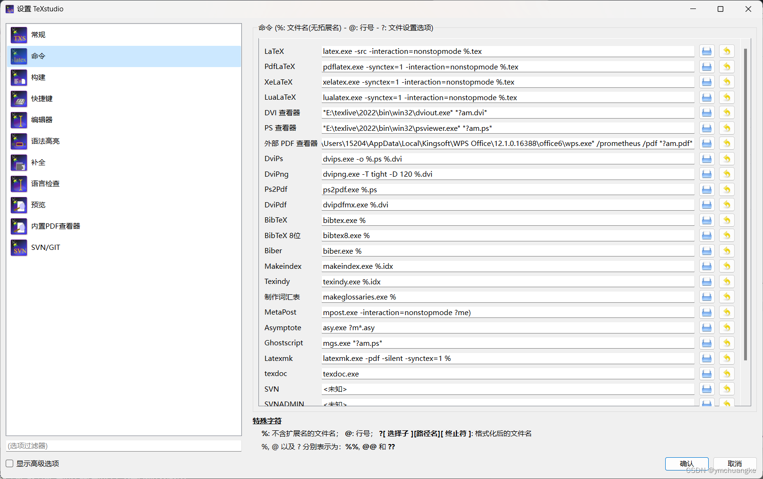Edit the Ghostscript command input field
763x479 pixels.
(508, 343)
